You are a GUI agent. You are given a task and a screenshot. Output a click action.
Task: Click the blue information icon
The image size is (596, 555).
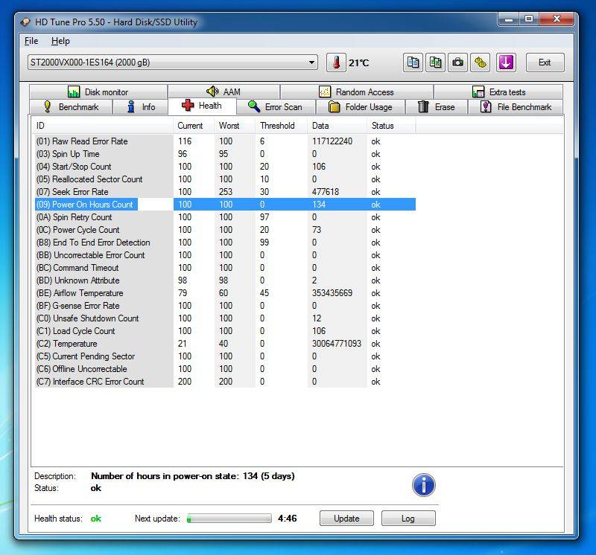423,485
